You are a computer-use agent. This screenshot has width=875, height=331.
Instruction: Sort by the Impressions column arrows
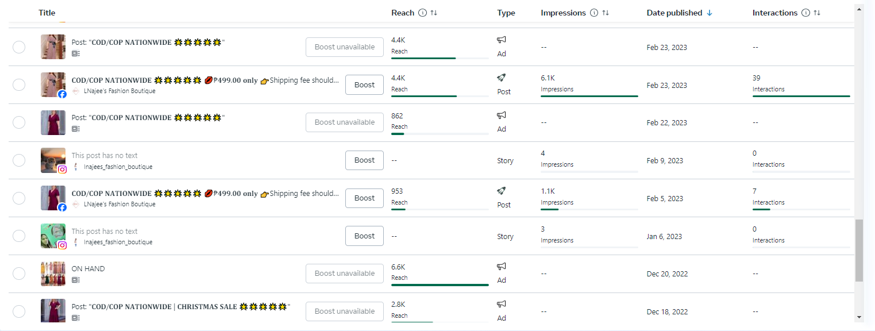(x=606, y=13)
